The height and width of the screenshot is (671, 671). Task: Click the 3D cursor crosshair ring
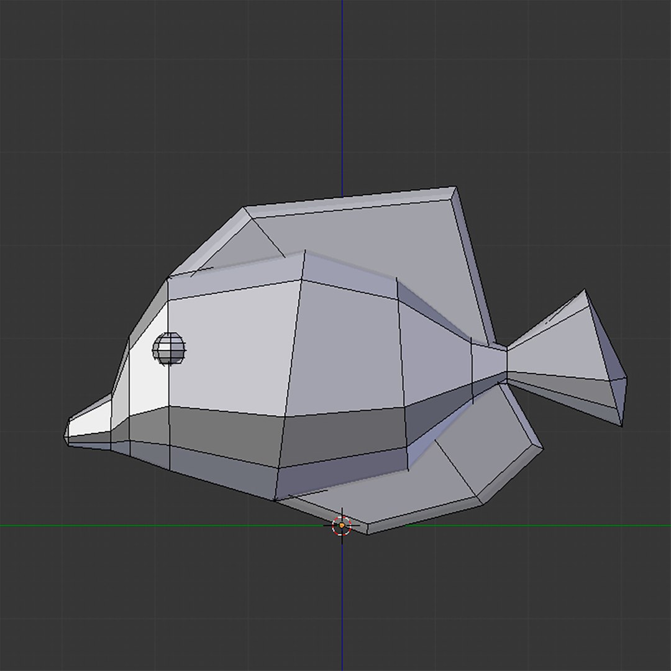coord(342,525)
